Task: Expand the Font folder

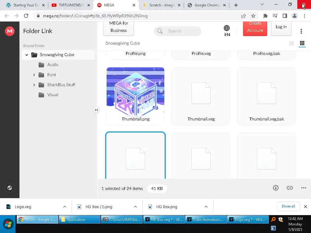Action: click(x=34, y=75)
